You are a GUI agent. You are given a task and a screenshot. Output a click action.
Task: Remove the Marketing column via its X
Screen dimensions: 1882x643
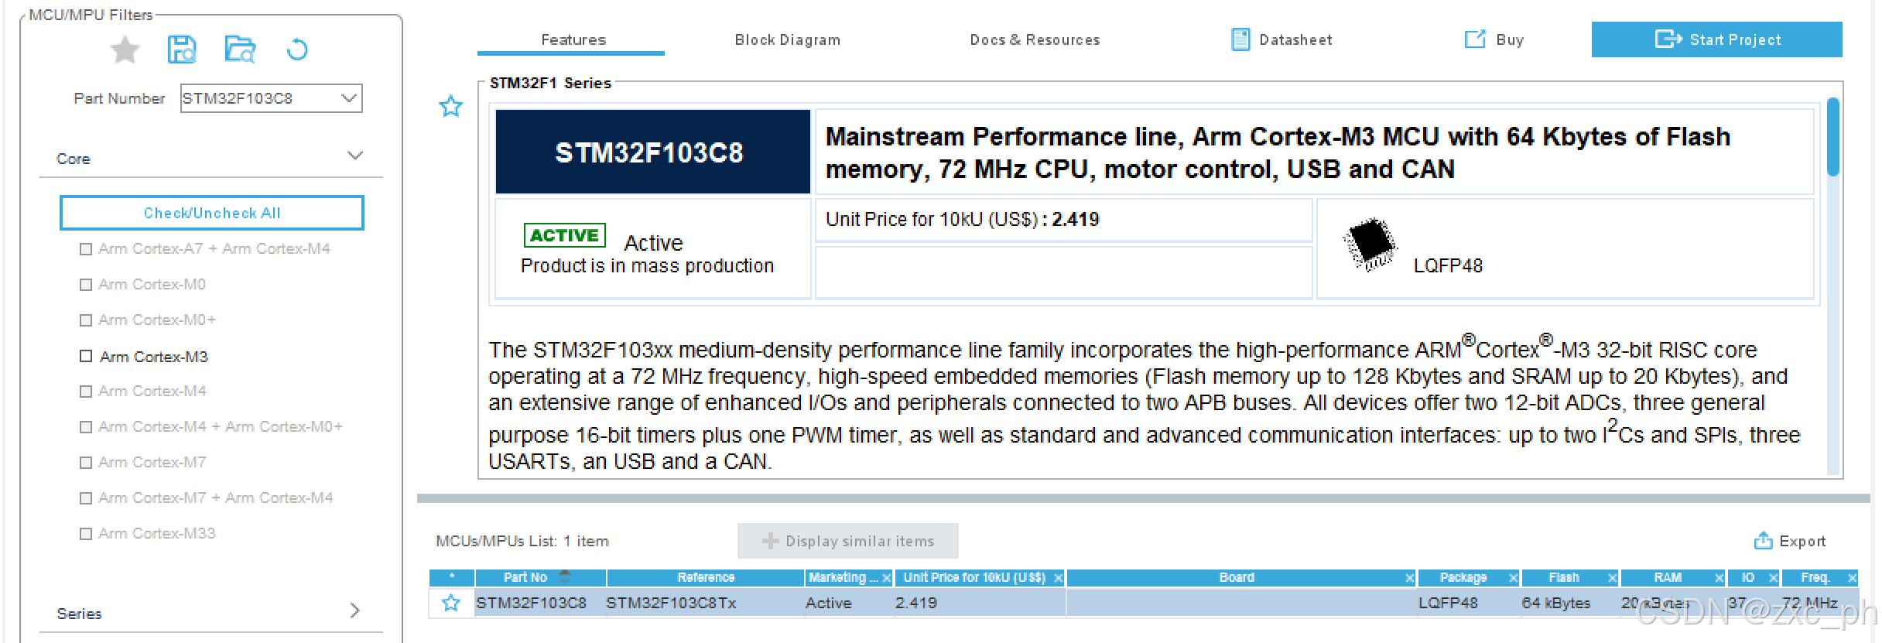pyautogui.click(x=887, y=578)
